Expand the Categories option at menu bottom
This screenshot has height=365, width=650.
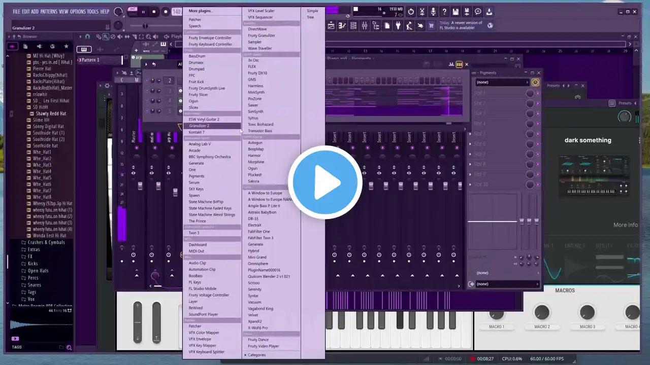coord(256,355)
